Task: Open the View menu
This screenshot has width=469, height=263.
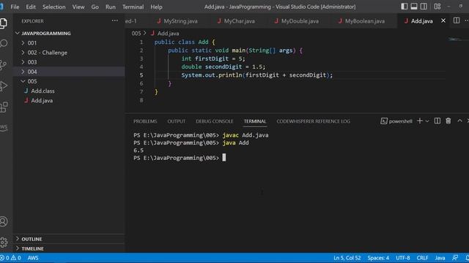Action: (78, 7)
